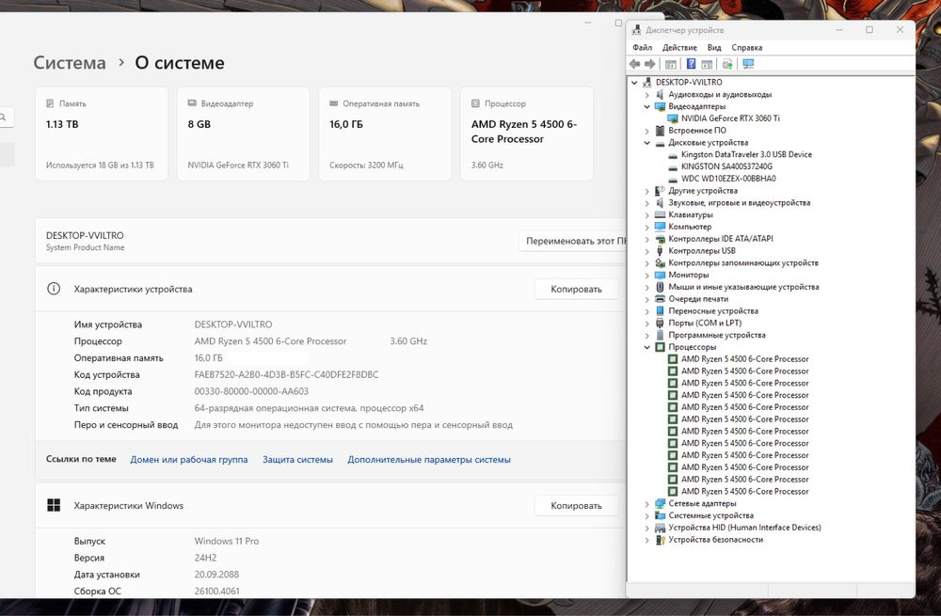Image resolution: width=941 pixels, height=616 pixels.
Task: Open the Действие menu
Action: tap(679, 47)
